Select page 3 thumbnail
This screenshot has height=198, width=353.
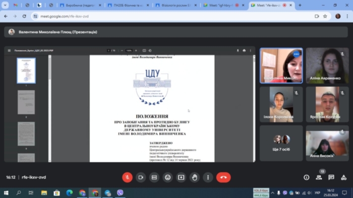point(26,134)
